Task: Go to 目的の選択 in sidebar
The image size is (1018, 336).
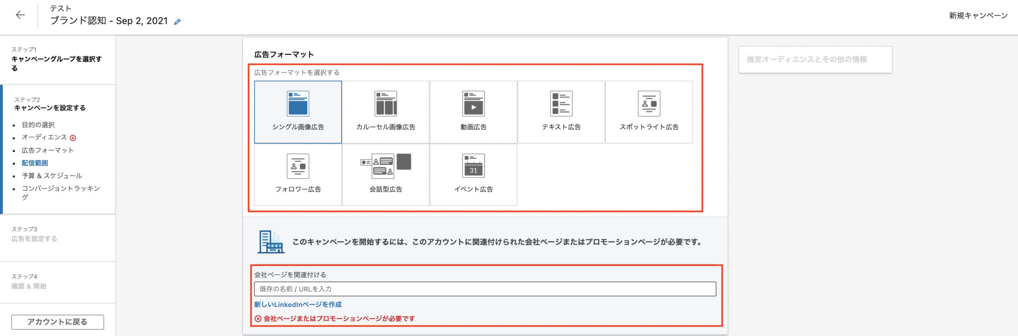Action: pos(38,125)
